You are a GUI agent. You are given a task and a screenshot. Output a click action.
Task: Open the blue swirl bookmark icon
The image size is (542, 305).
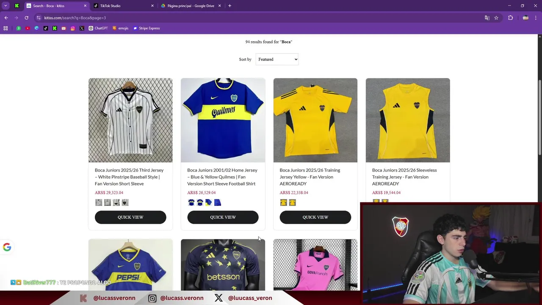tap(36, 28)
